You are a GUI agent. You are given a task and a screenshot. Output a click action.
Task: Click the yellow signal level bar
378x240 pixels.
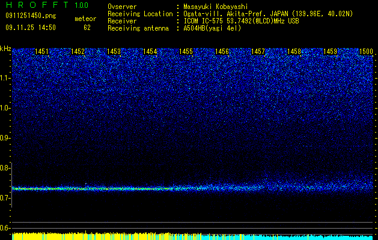click(106, 236)
